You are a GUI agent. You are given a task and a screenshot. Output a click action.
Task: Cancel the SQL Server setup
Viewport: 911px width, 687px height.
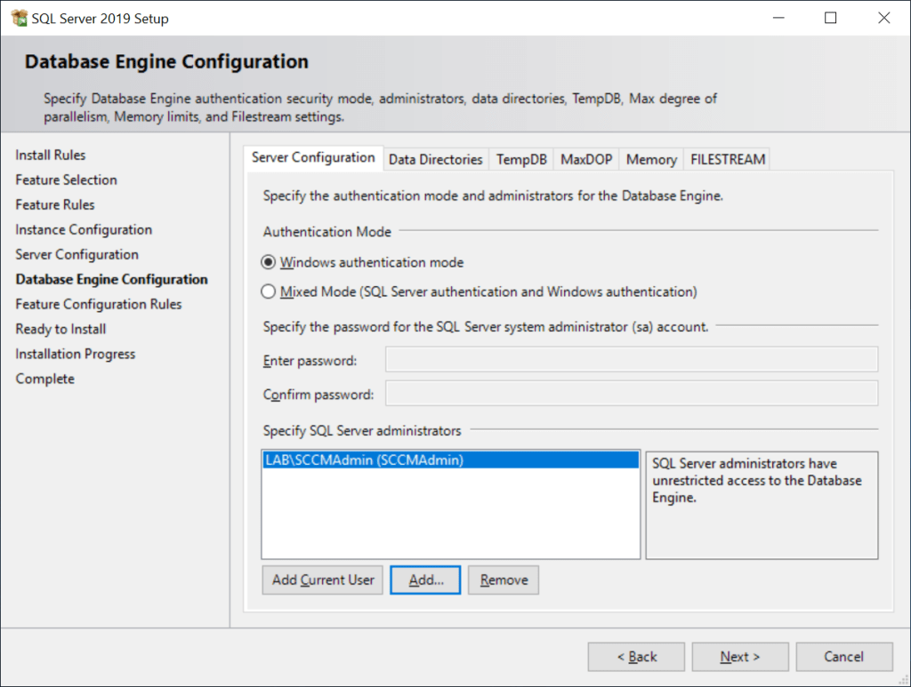843,657
